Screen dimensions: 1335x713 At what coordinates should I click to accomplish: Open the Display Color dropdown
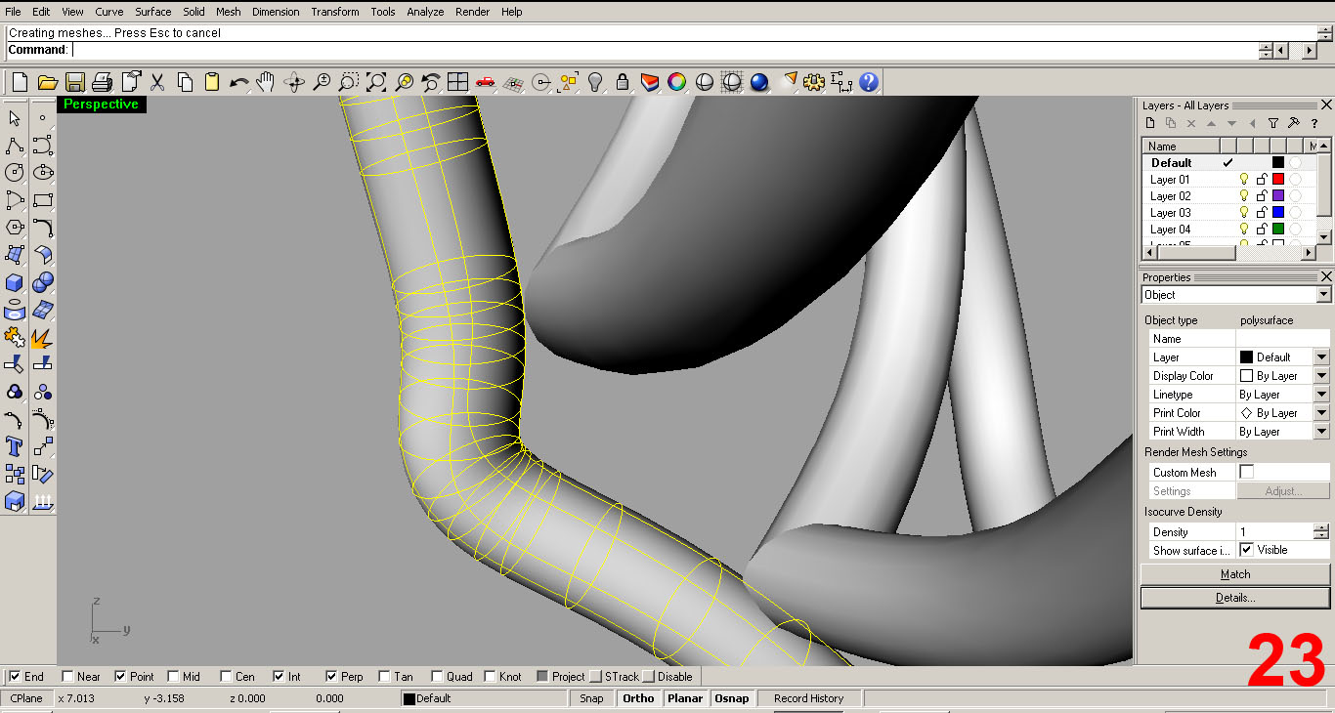coord(1321,376)
